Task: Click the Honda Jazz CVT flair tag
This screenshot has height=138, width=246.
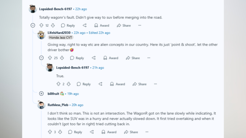Action: 60,37
